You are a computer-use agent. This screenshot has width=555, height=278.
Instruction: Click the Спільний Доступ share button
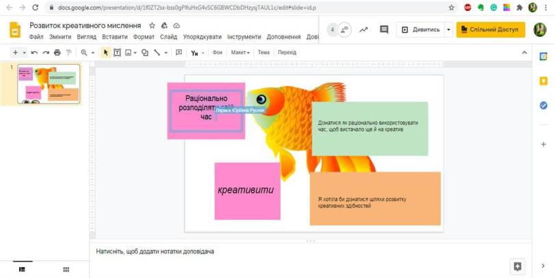click(491, 30)
